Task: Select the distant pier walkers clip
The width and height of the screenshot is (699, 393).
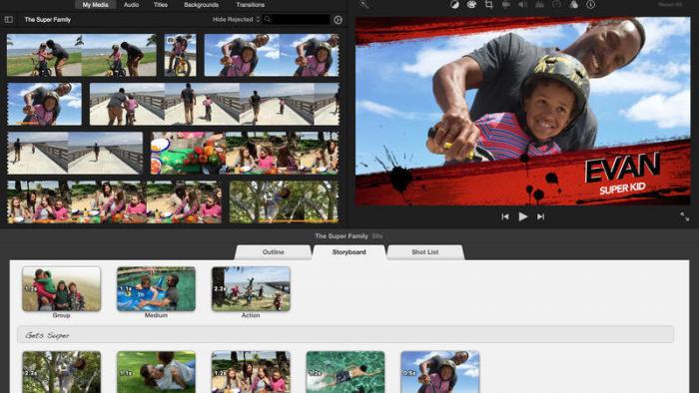Action: pyautogui.click(x=75, y=153)
